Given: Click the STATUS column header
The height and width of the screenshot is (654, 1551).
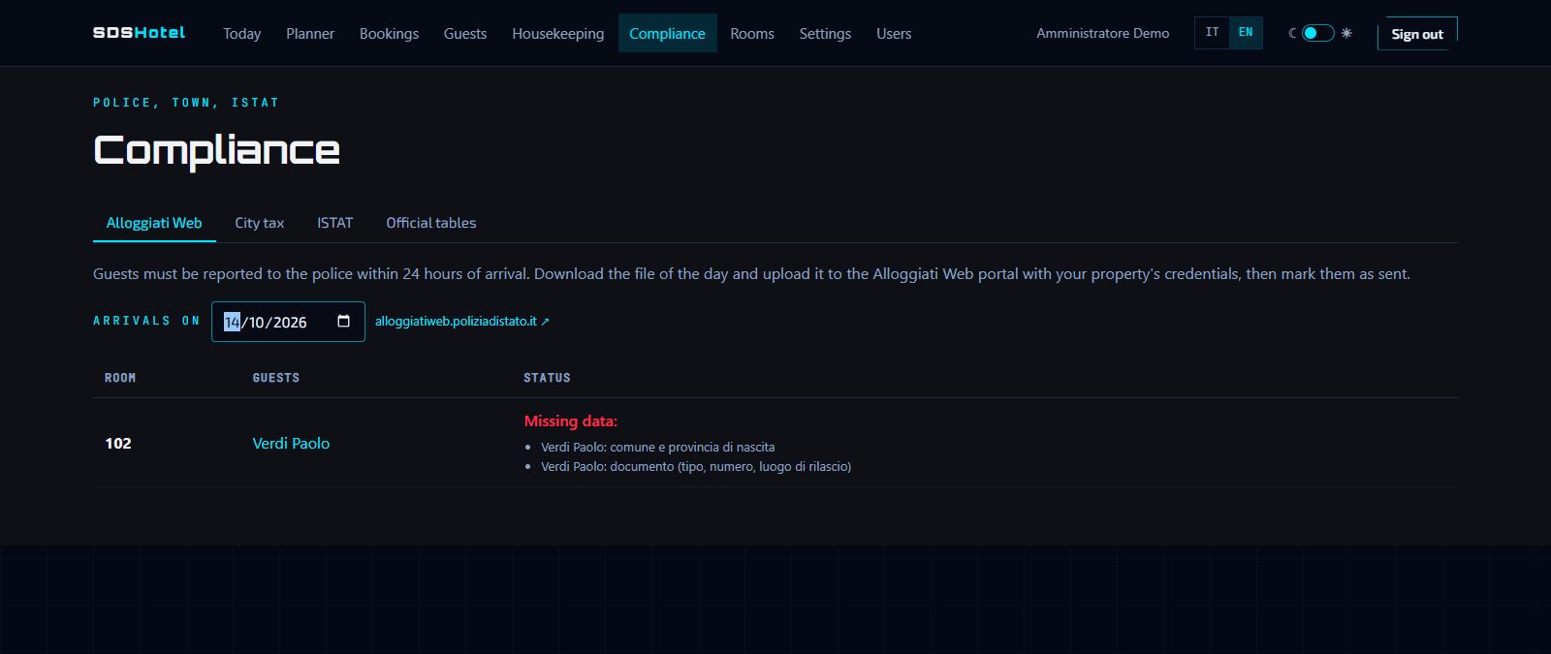Looking at the screenshot, I should click(547, 378).
